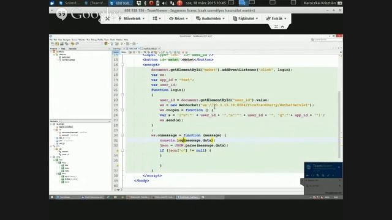This screenshot has width=392, height=220.
Task: Click the console.log(message.data) code line
Action: tap(187, 141)
